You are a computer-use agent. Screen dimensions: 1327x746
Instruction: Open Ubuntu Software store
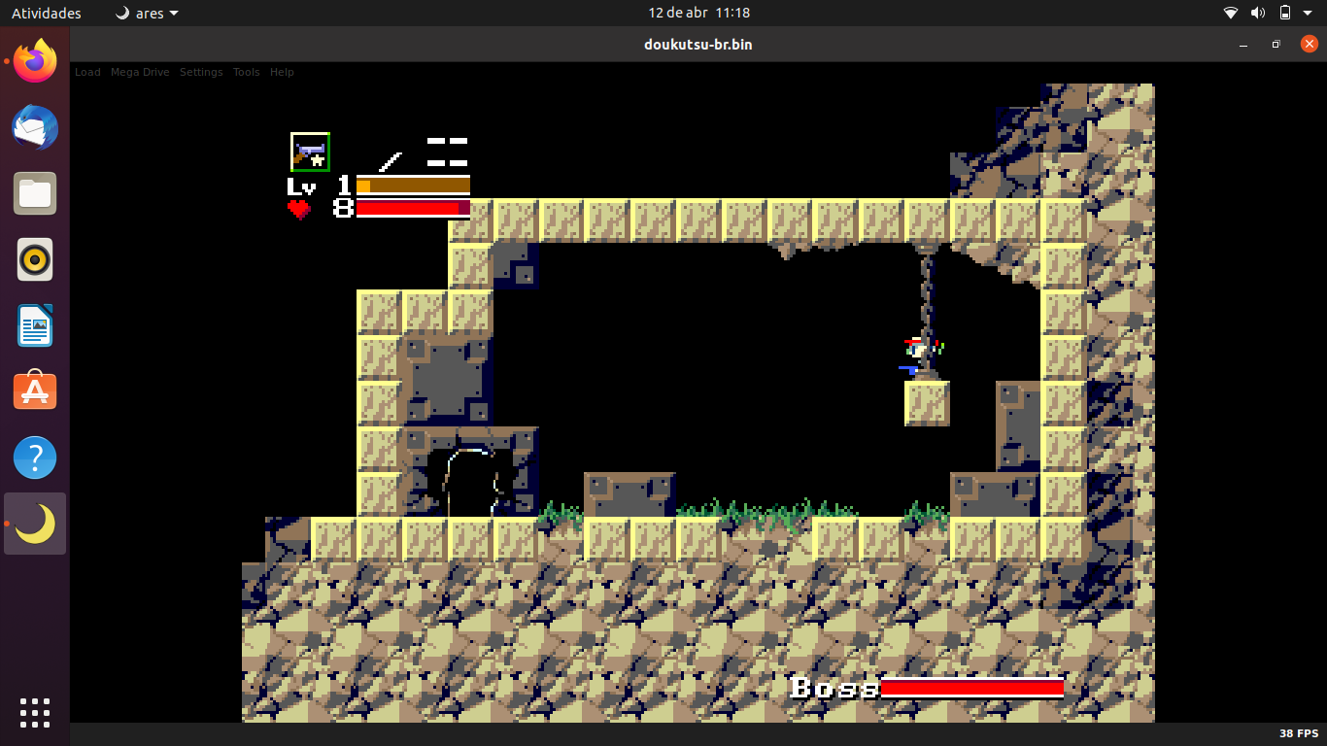35,391
